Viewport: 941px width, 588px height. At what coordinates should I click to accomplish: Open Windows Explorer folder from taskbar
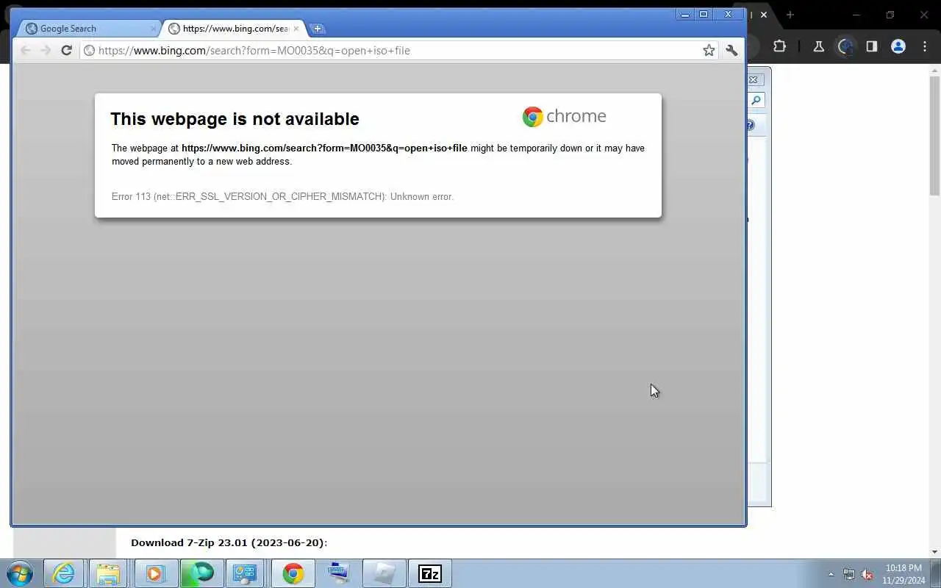coord(108,573)
